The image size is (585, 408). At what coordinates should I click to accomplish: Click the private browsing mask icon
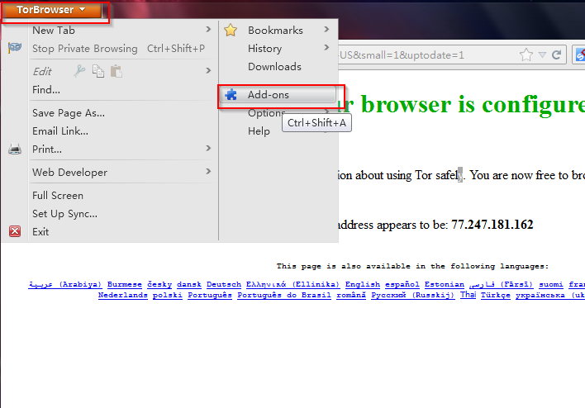coord(15,47)
